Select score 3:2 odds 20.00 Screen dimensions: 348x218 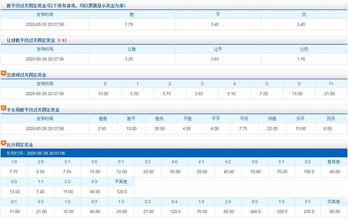click(148, 172)
